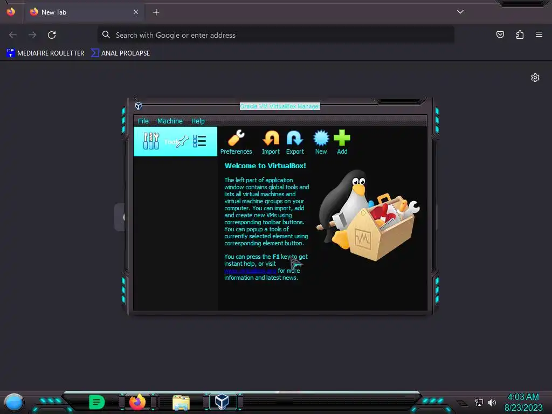552x414 pixels.
Task: Open the Start orb button
Action: 14,403
